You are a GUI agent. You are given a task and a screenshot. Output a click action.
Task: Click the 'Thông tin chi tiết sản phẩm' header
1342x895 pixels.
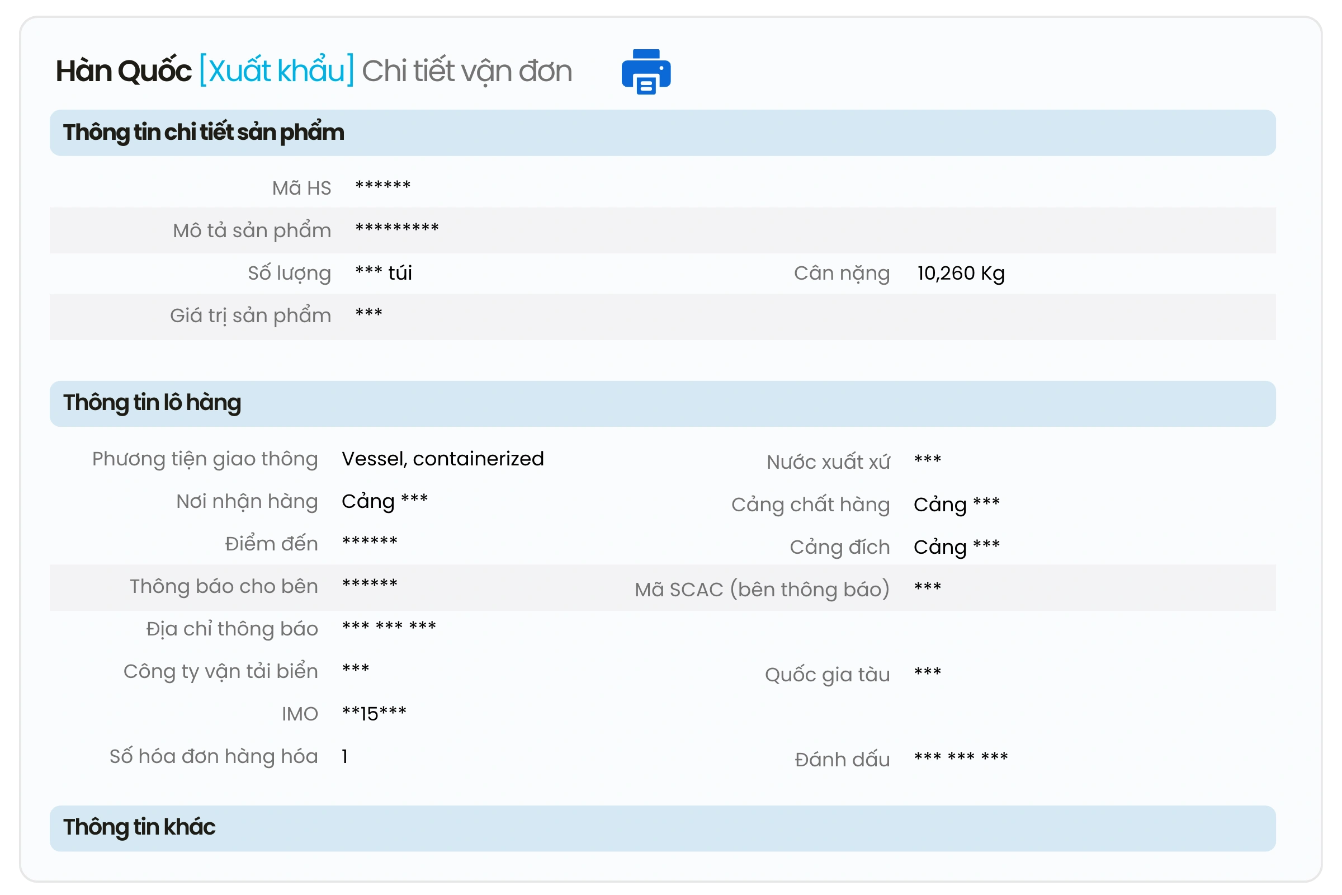coord(663,133)
